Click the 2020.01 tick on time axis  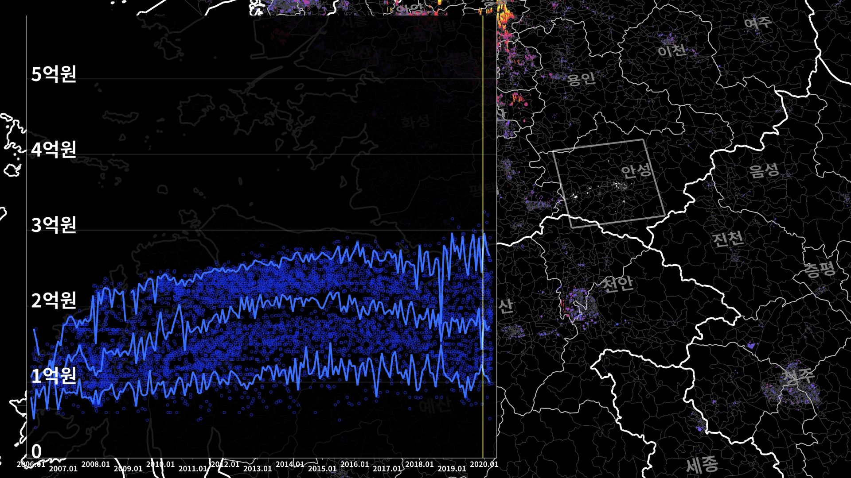tap(484, 464)
